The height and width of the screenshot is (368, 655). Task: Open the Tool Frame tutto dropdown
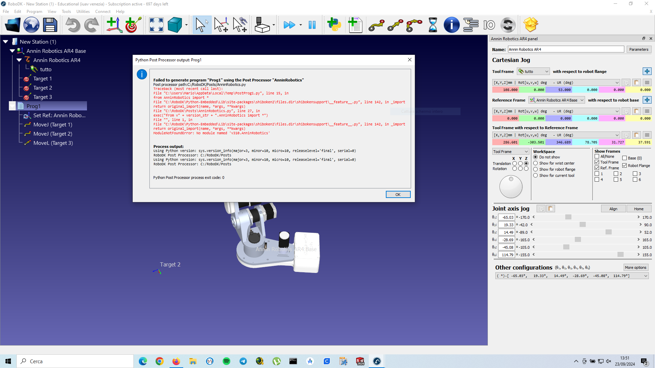(533, 72)
